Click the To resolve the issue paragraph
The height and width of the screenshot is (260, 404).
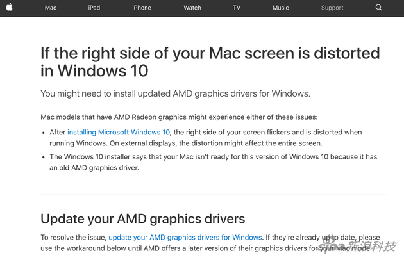pyautogui.click(x=210, y=243)
